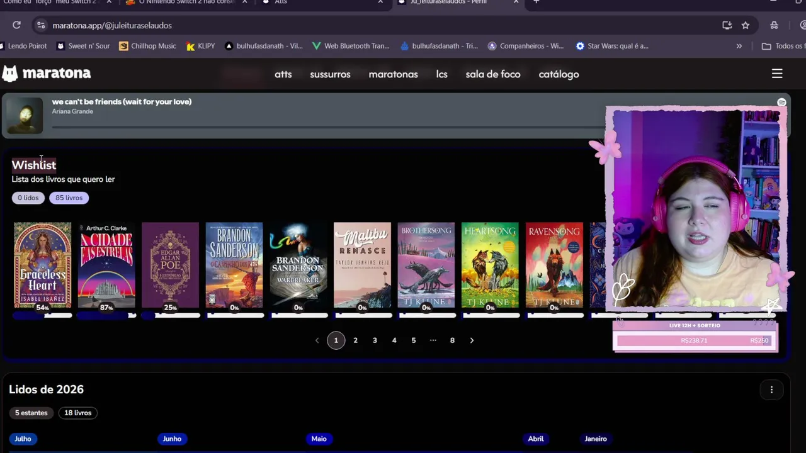Click the install app icon in address bar
The image size is (806, 453).
pyautogui.click(x=727, y=25)
